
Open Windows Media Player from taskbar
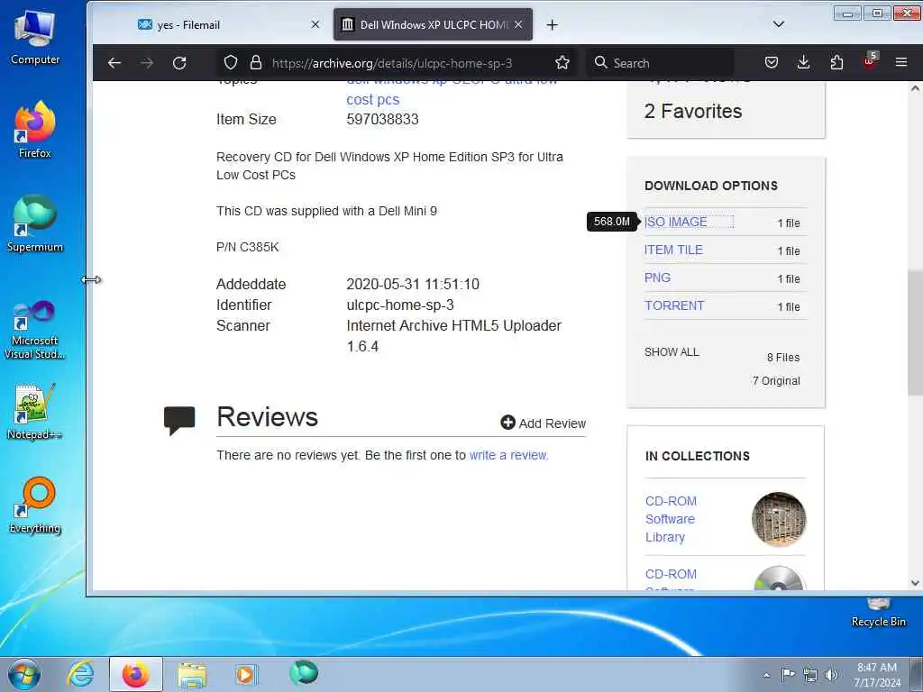pyautogui.click(x=245, y=674)
